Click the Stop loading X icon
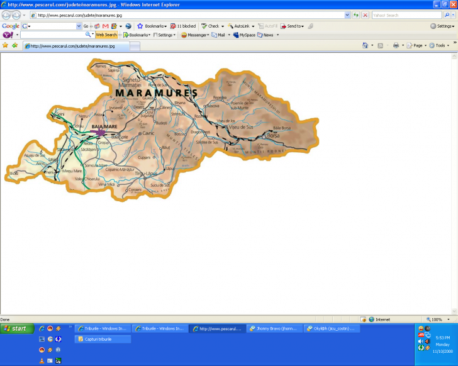 (366, 15)
